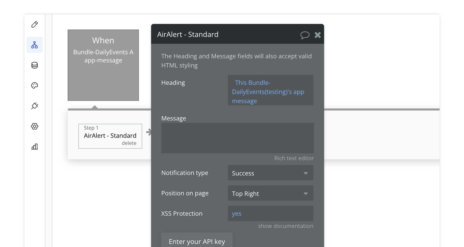Click the AirAlert - Standard panel title
Viewport: 464px width, 247px height.
point(188,34)
